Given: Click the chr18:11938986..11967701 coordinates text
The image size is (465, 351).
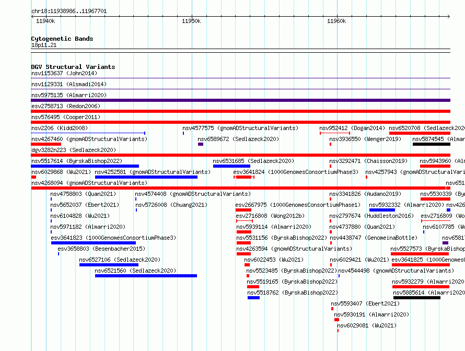Looking at the screenshot, I should [69, 11].
